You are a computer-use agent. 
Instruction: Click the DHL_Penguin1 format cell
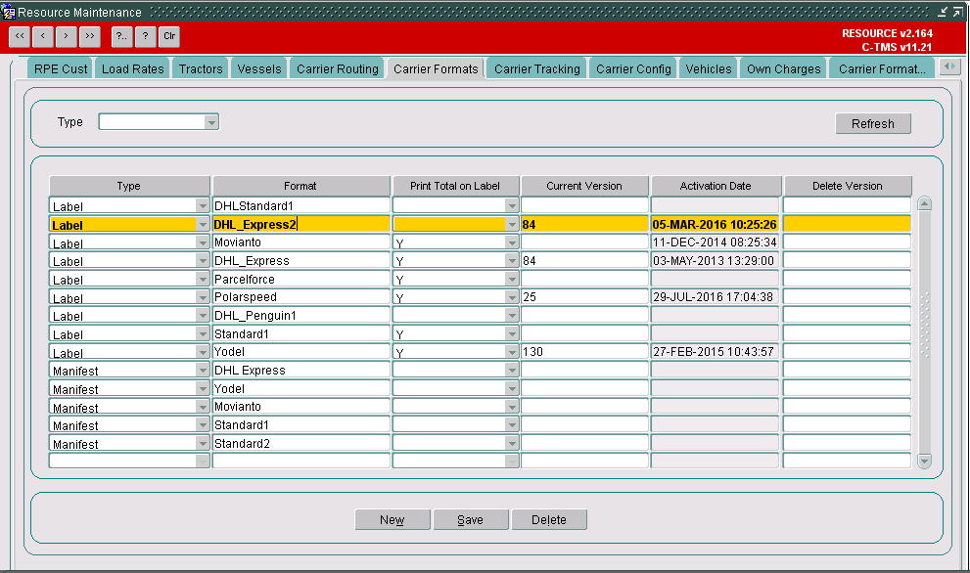point(301,316)
